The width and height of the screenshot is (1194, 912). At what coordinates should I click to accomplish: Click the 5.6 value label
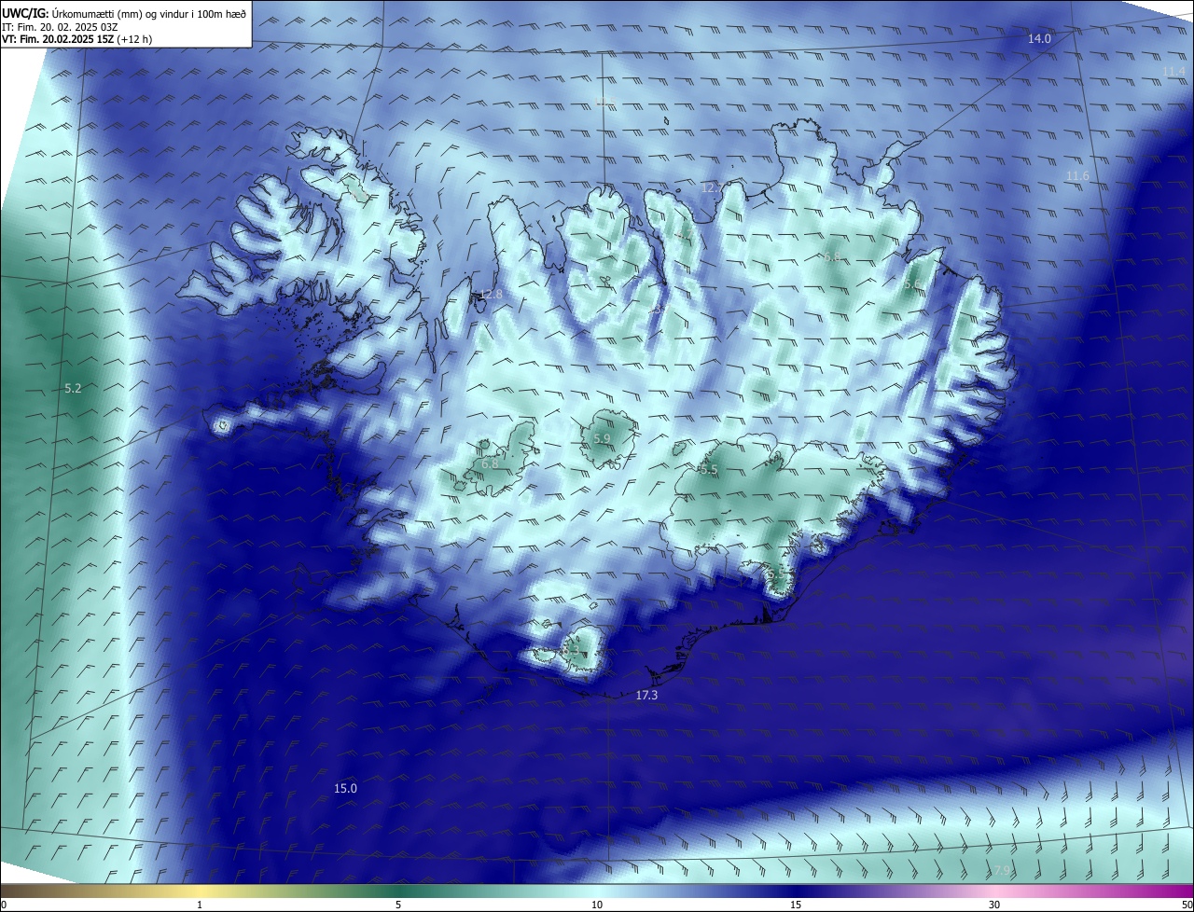pyautogui.click(x=912, y=283)
